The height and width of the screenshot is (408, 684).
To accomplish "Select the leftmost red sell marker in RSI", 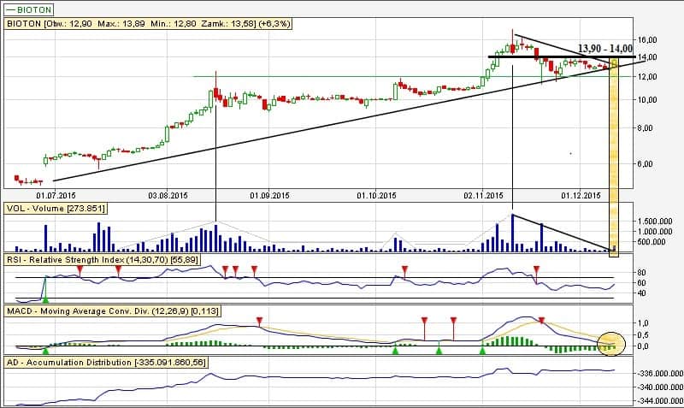I will pos(80,269).
